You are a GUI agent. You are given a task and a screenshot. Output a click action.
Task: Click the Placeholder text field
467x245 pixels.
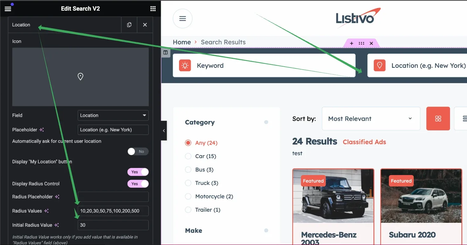[x=113, y=130]
